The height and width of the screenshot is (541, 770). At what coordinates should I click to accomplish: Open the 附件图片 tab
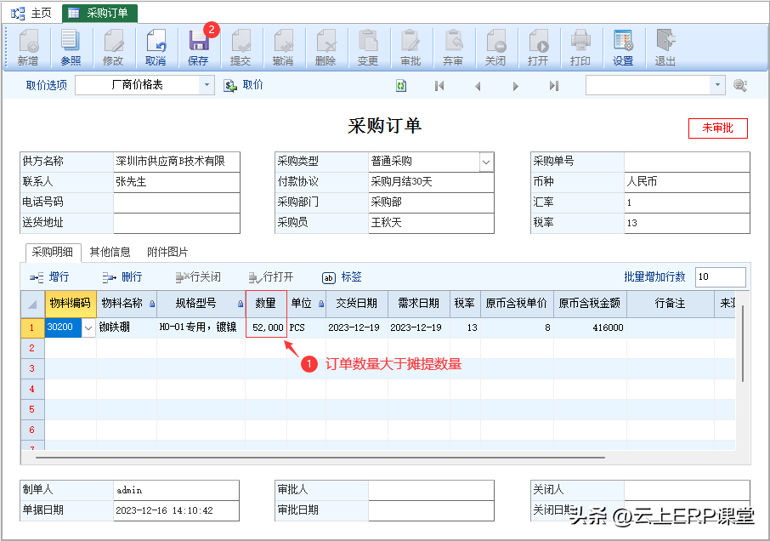(x=167, y=252)
